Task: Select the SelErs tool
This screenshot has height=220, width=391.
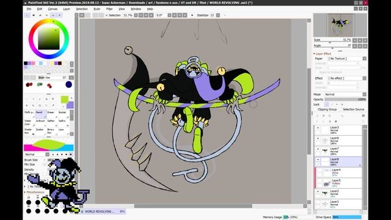Action: point(64,122)
